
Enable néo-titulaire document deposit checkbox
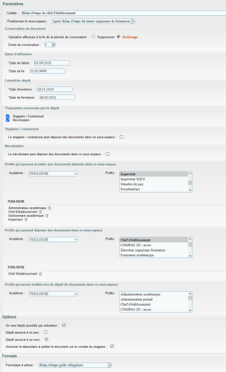point(107,154)
